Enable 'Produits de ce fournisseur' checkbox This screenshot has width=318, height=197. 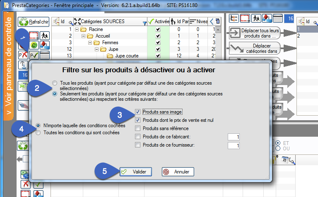coord(137,145)
